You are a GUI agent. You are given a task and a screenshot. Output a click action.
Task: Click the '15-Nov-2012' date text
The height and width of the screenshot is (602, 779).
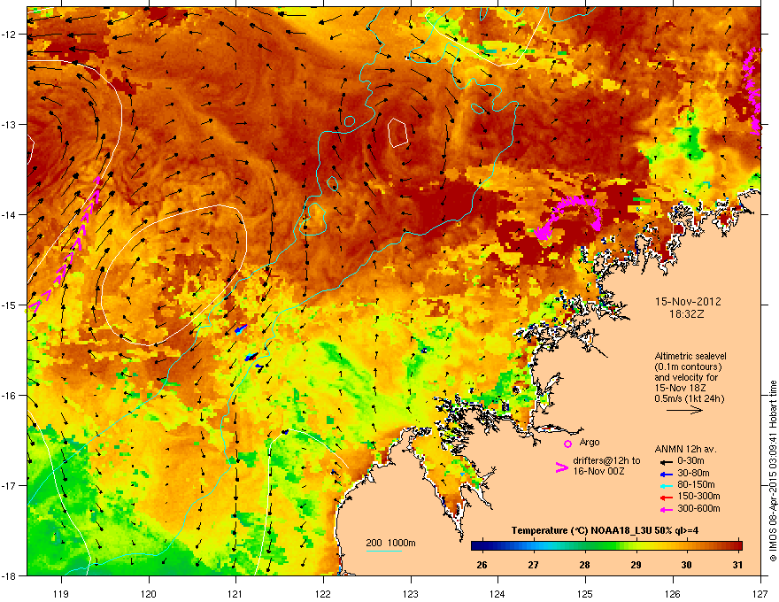coord(688,302)
